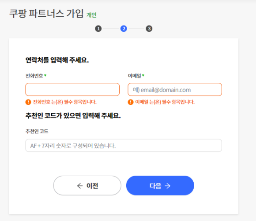Go back with the 이전 button
This screenshot has width=256, height=221.
[x=87, y=185]
